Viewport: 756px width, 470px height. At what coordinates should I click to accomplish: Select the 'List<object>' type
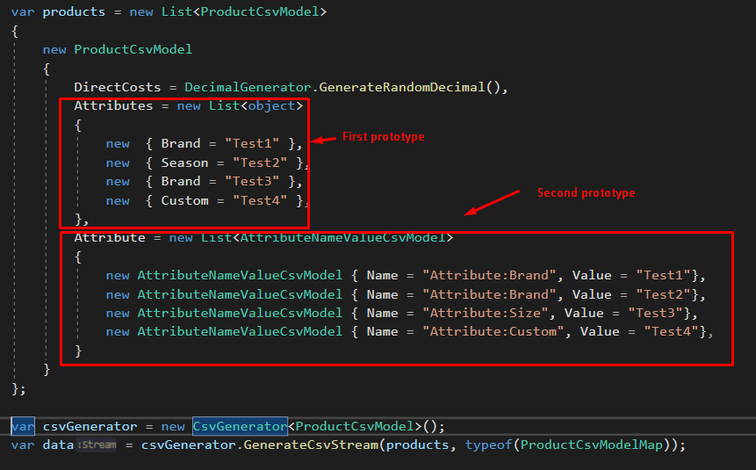point(256,105)
